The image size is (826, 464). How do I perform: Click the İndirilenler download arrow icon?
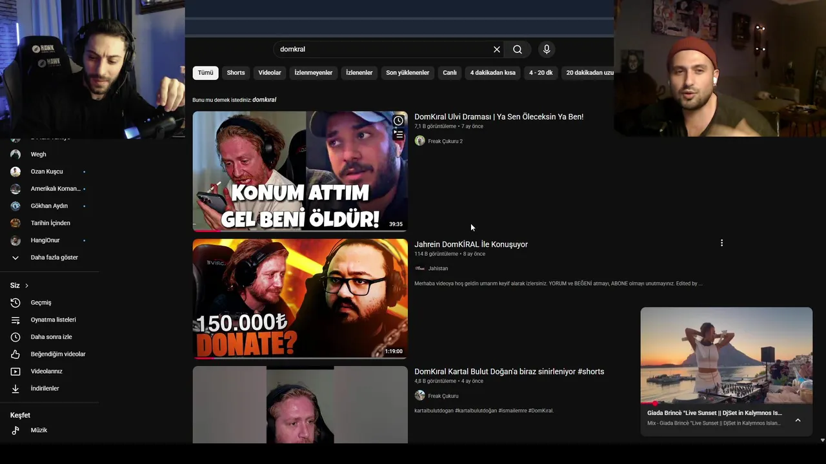click(15, 389)
